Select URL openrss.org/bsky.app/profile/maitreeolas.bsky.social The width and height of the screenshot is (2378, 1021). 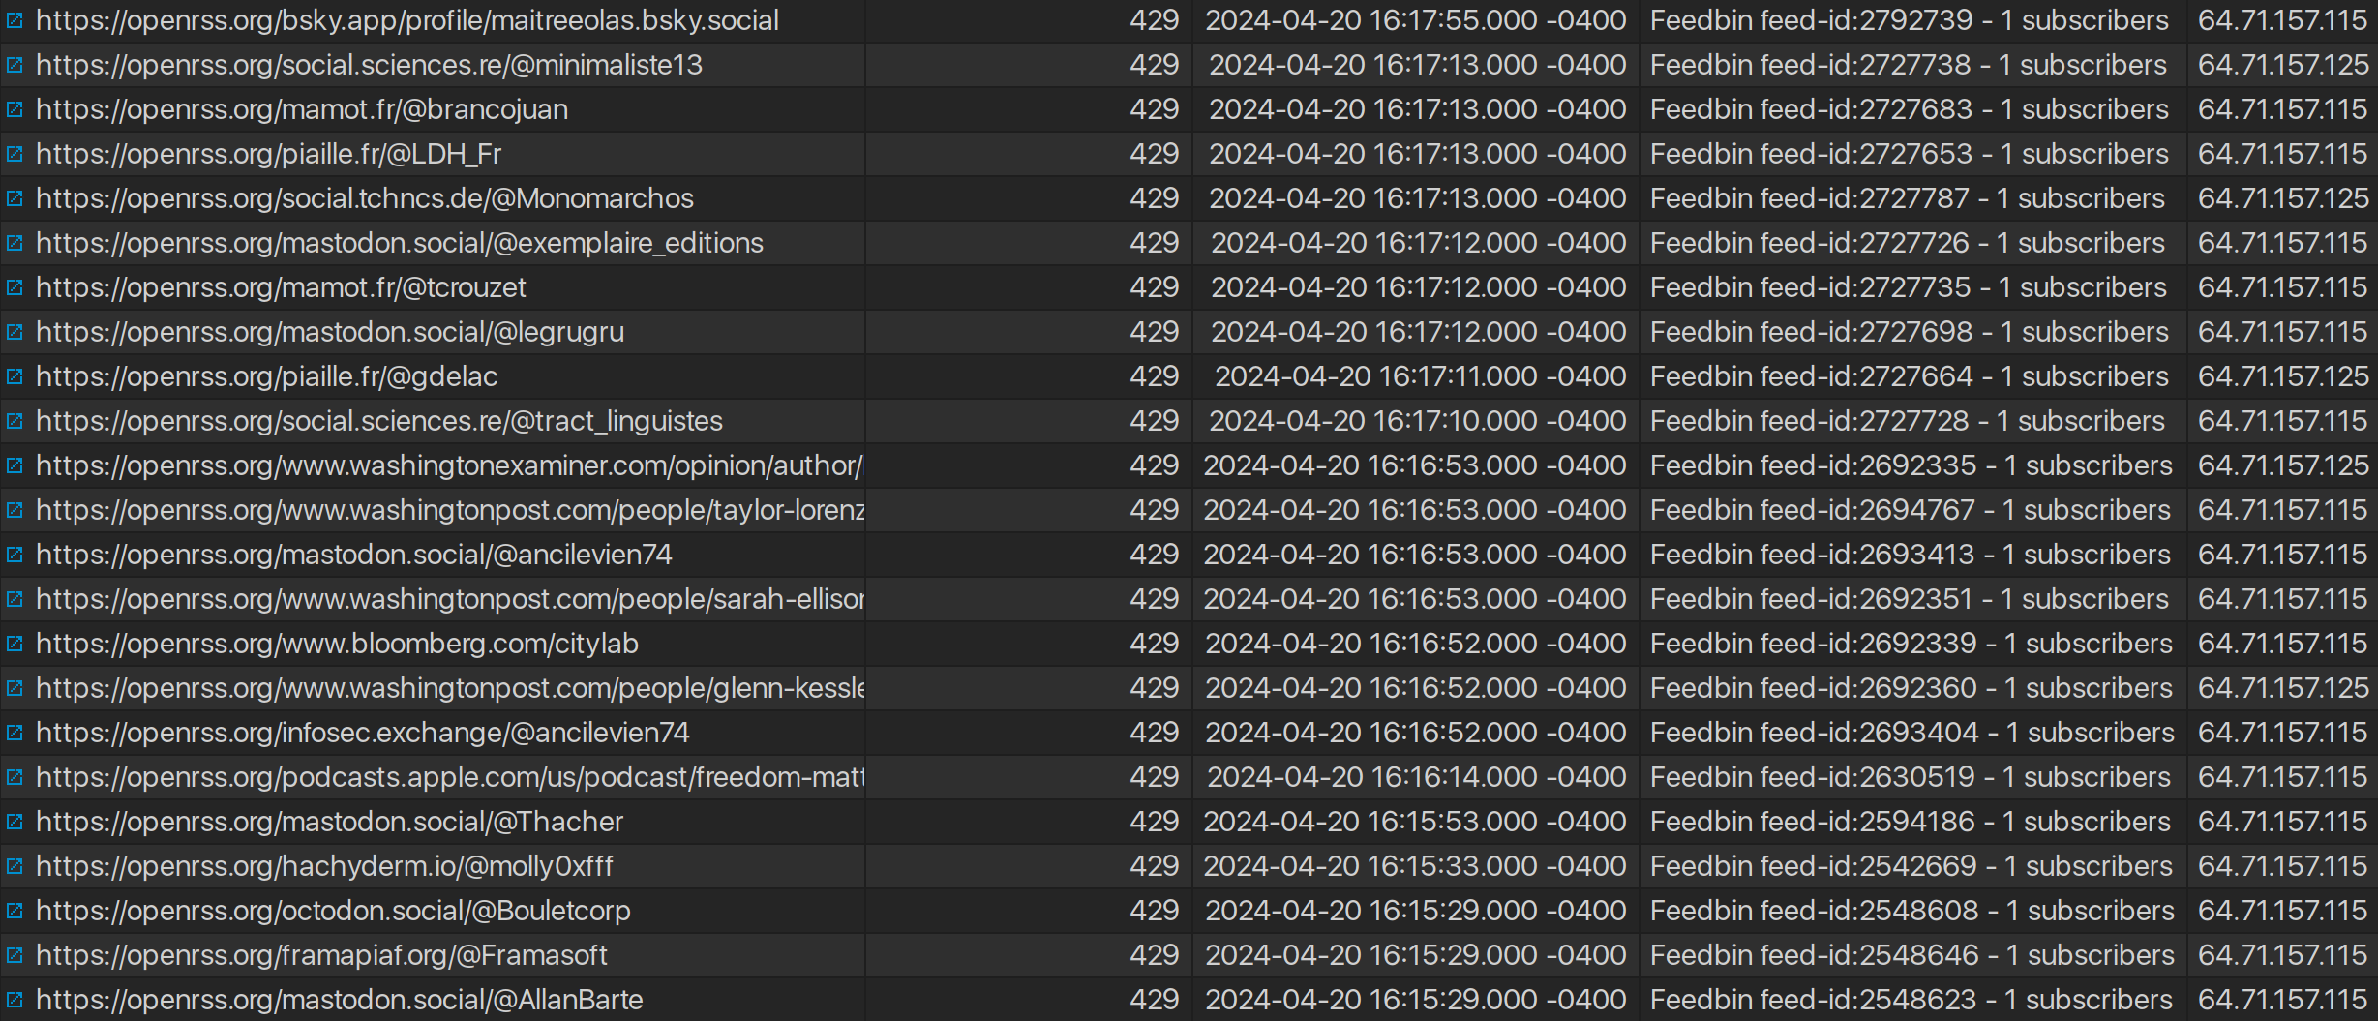point(407,20)
